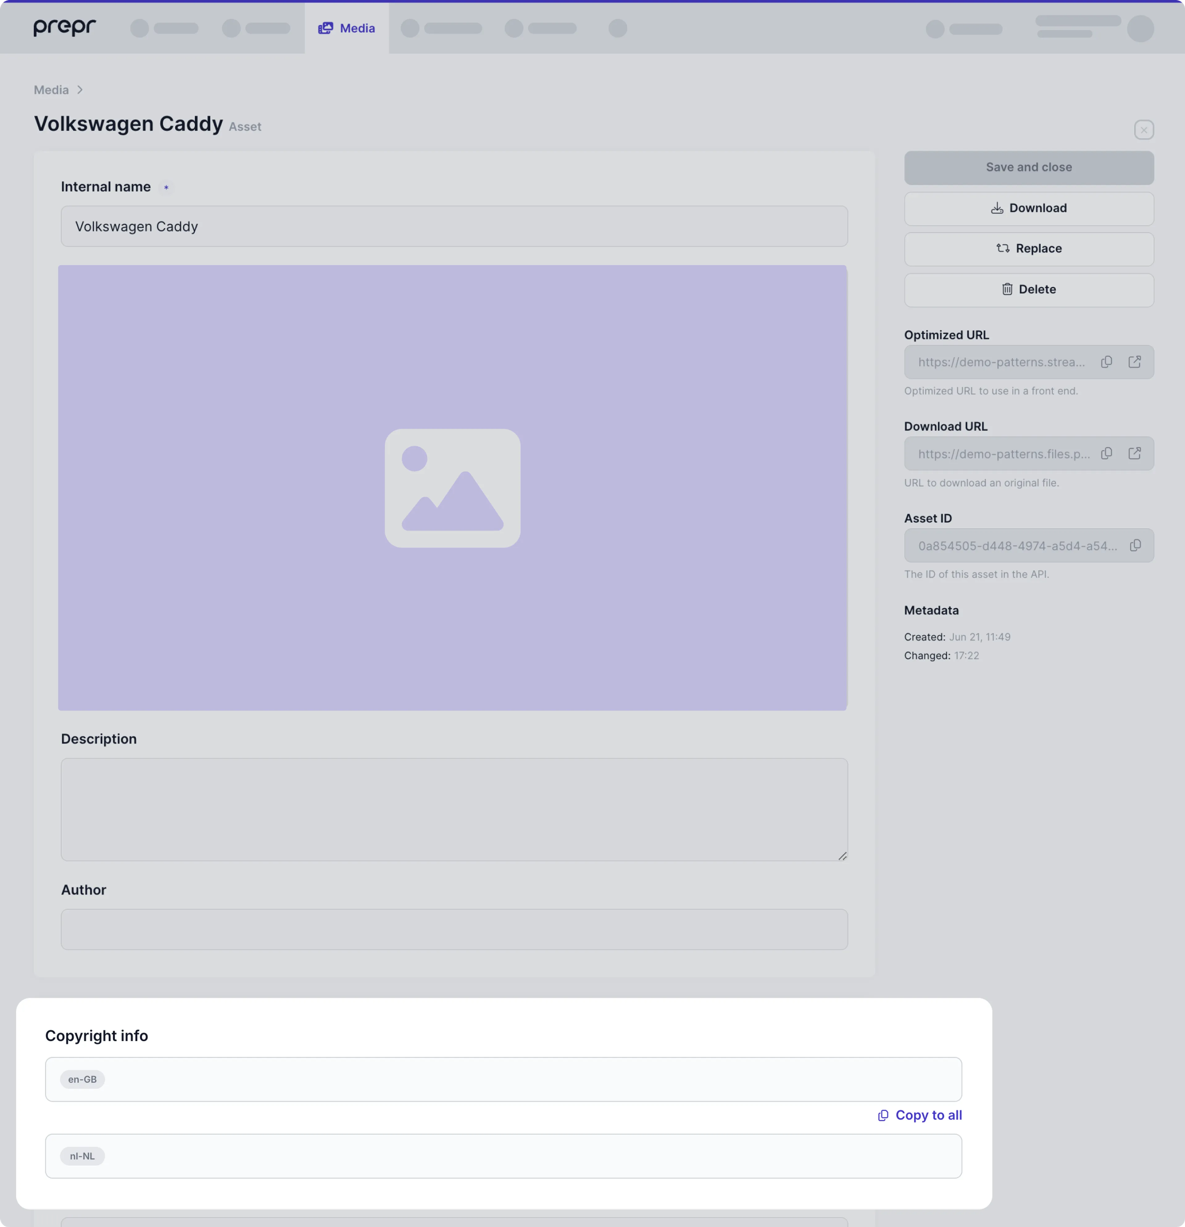Image resolution: width=1185 pixels, height=1227 pixels.
Task: Click the Metadata heading
Action: (x=931, y=610)
